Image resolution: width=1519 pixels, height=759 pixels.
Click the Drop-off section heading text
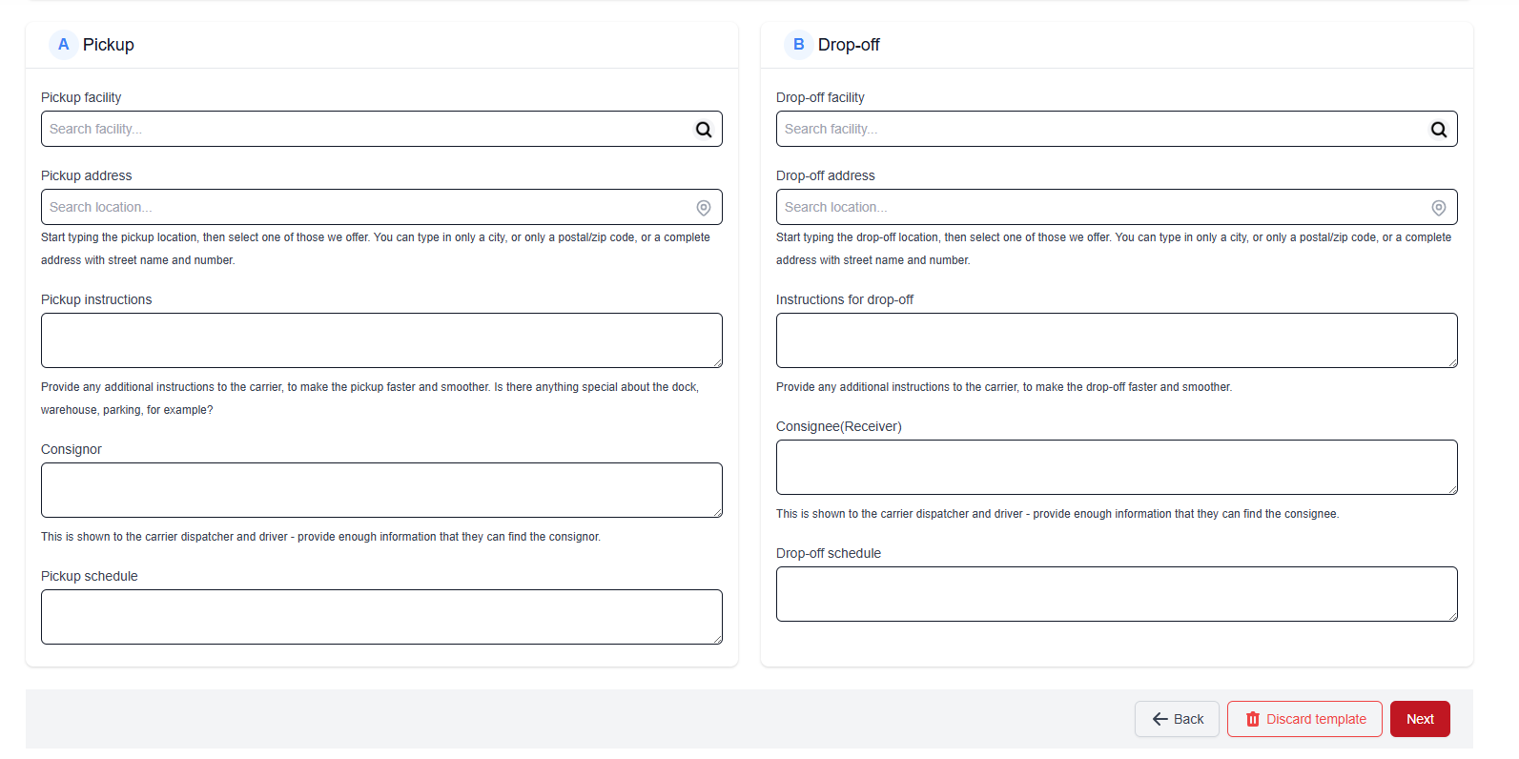pos(849,45)
